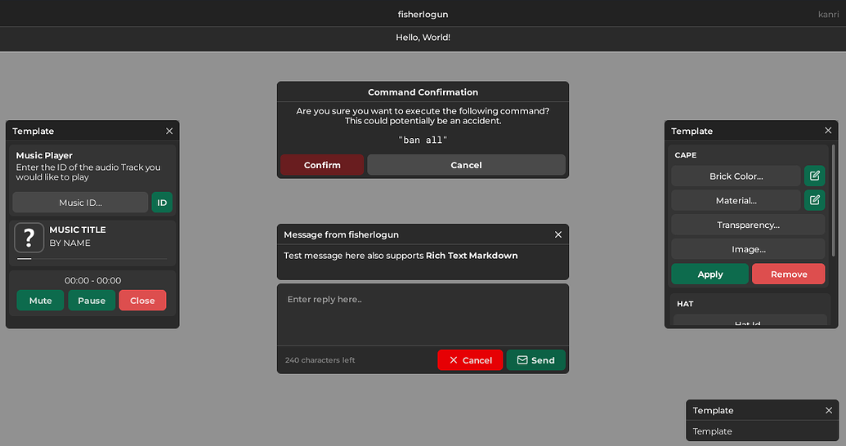The height and width of the screenshot is (446, 846).
Task: Close the Message from fisherlogun window
Action: point(558,234)
